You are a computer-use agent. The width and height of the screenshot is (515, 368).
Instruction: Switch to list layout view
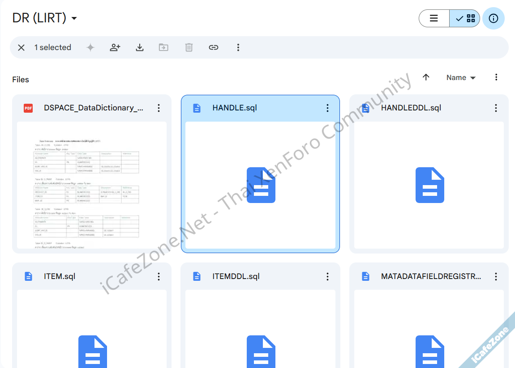point(434,18)
